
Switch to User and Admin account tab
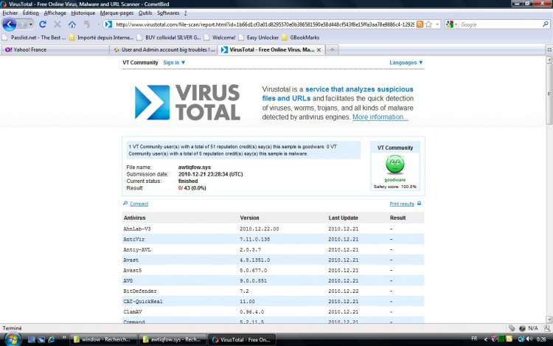(x=164, y=49)
